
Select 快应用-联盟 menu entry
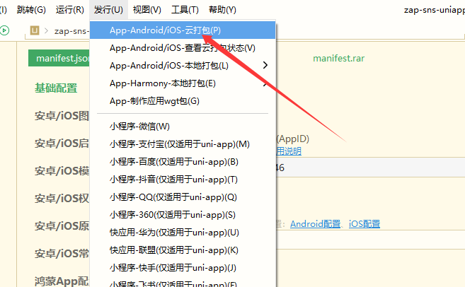click(x=183, y=250)
